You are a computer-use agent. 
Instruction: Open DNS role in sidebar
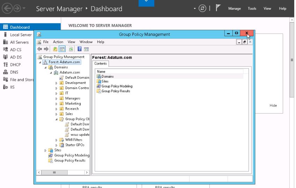14,72
